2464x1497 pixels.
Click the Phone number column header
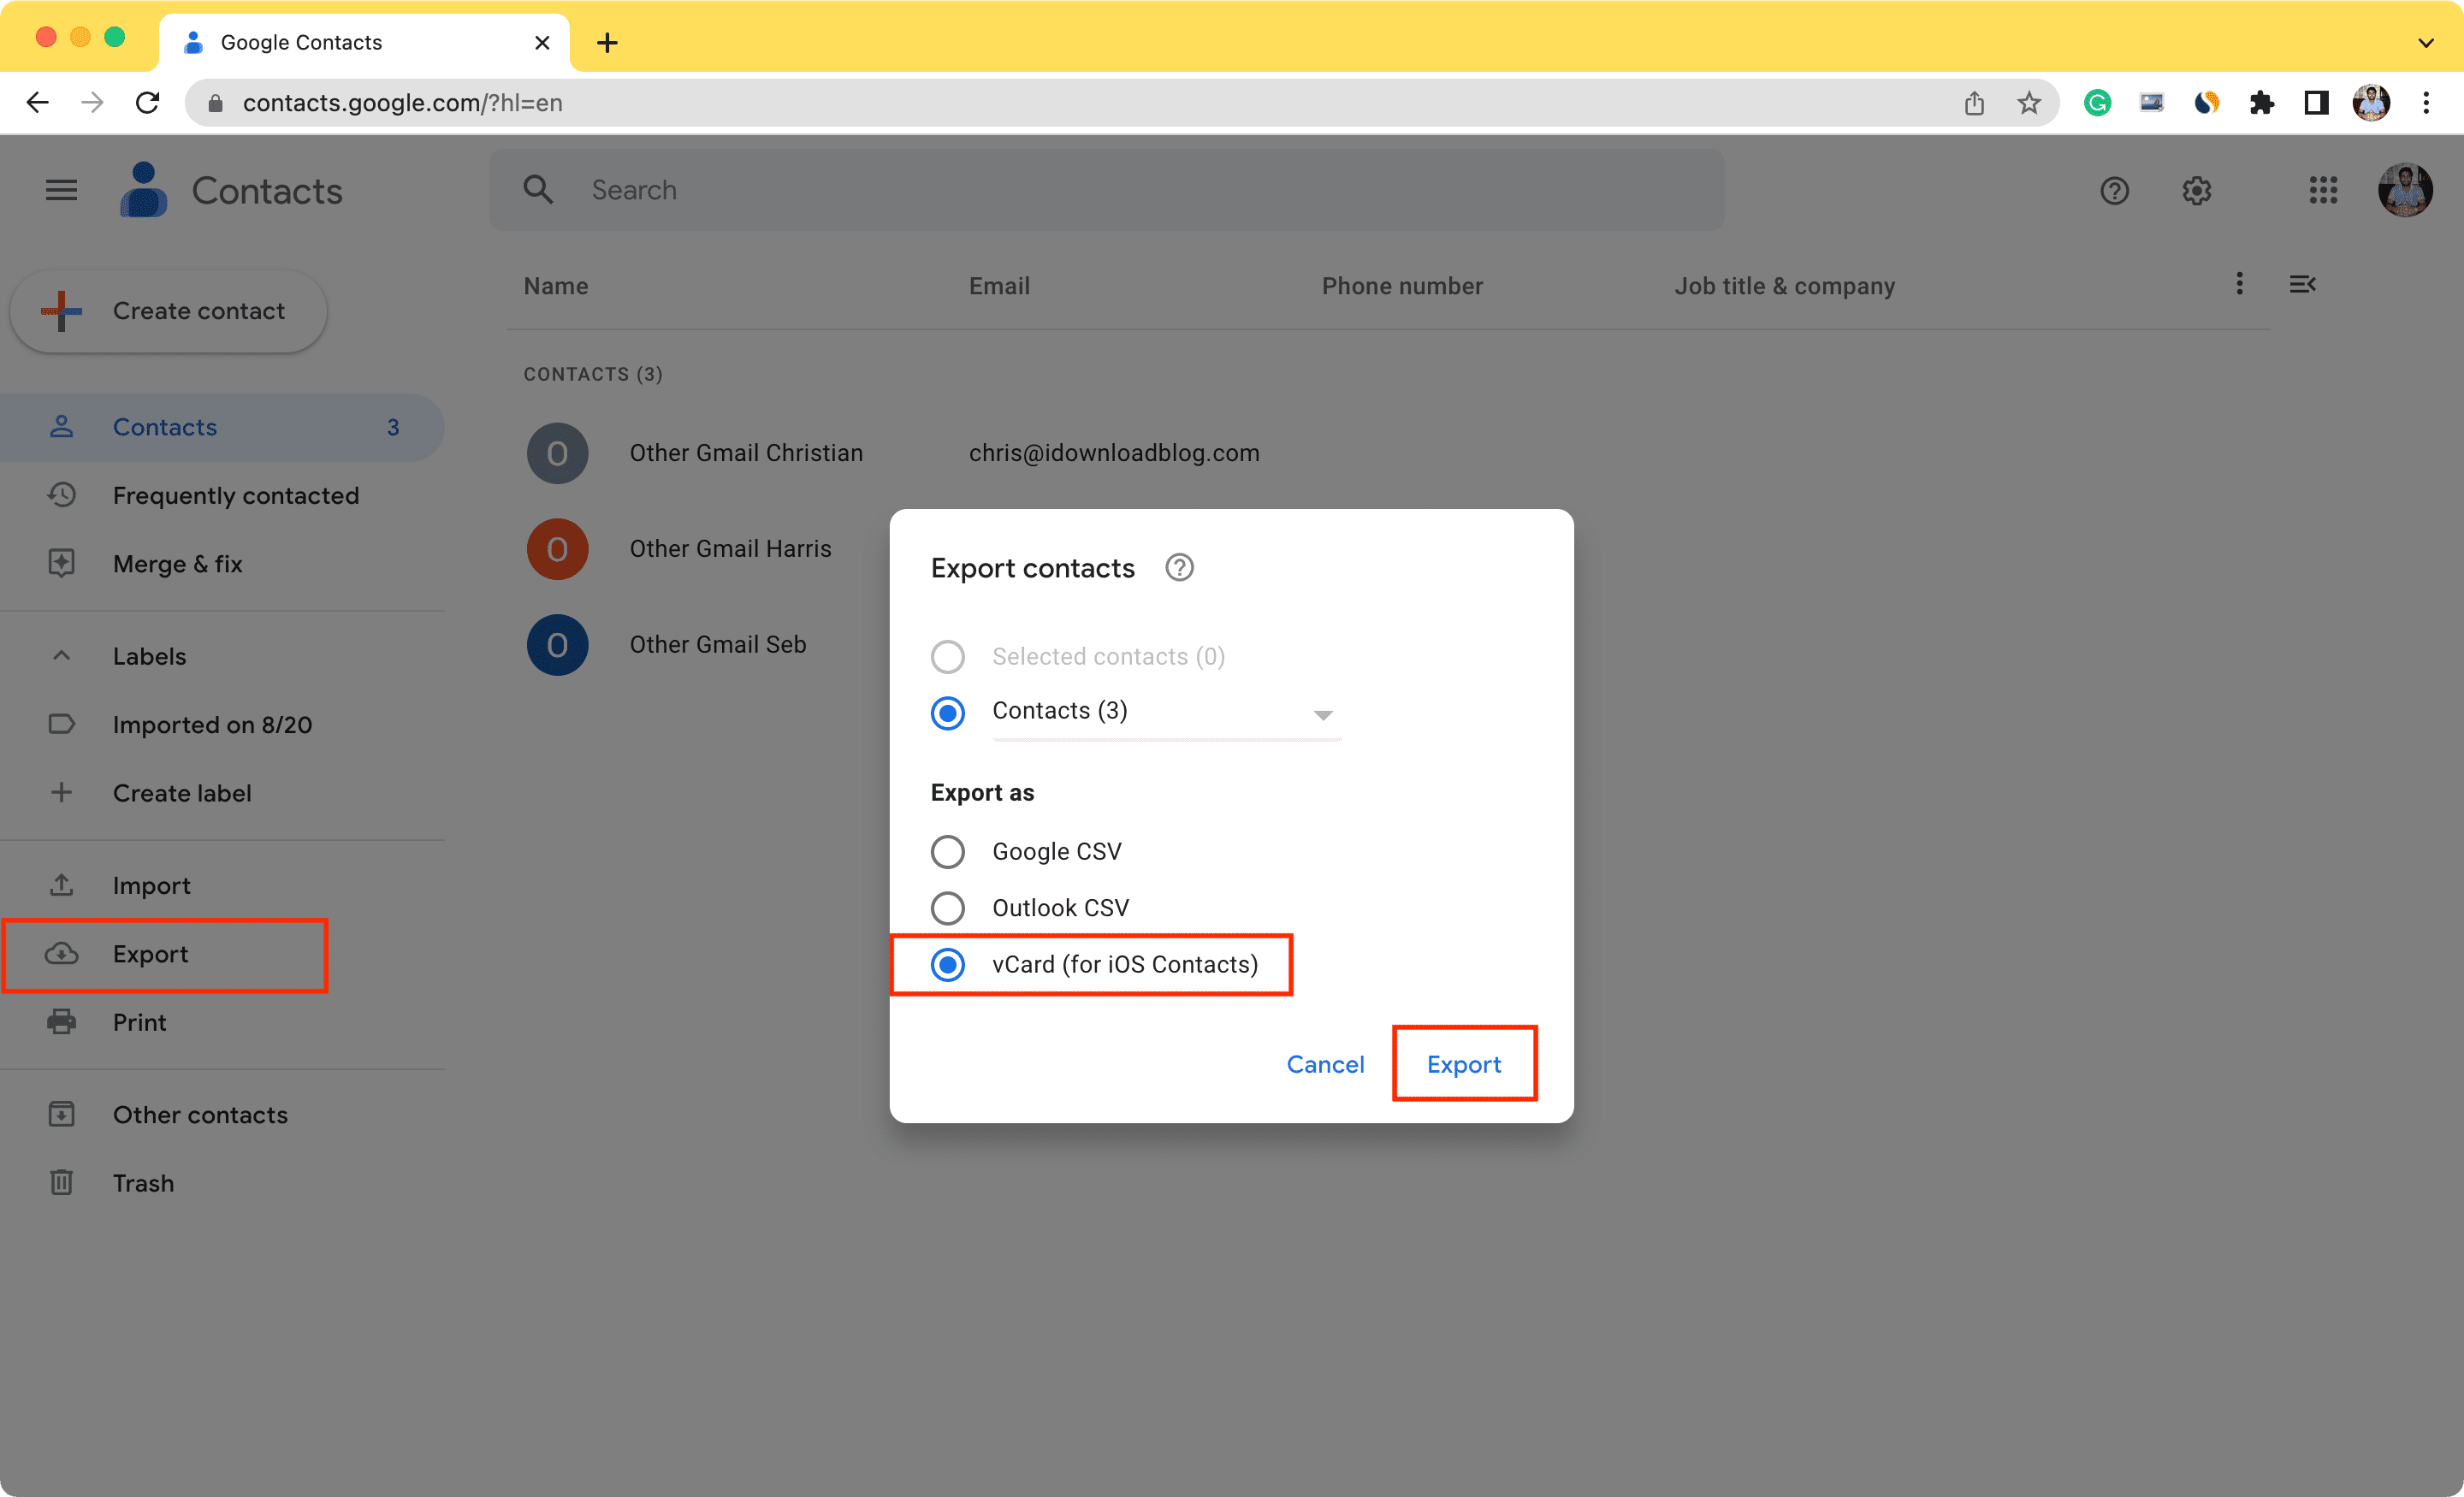(1402, 286)
